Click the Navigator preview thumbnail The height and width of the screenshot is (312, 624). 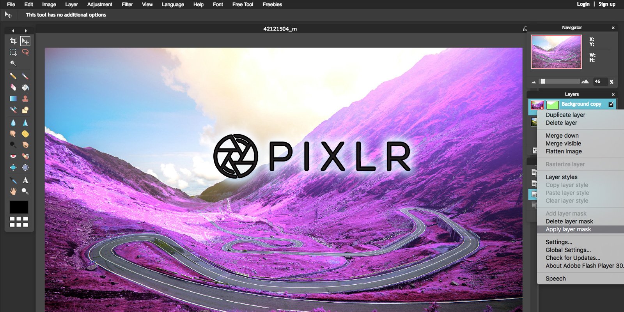(557, 52)
